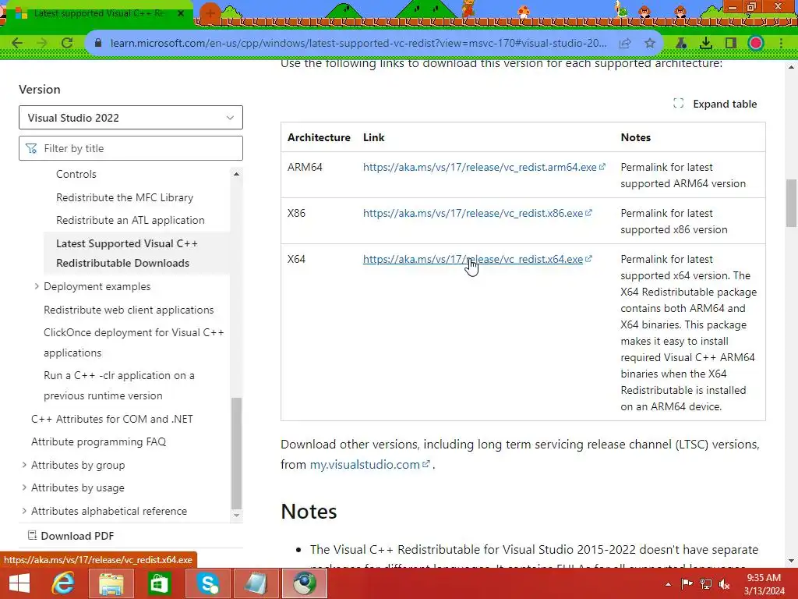Image resolution: width=798 pixels, height=599 pixels.
Task: Open File Explorer from taskbar
Action: click(111, 583)
